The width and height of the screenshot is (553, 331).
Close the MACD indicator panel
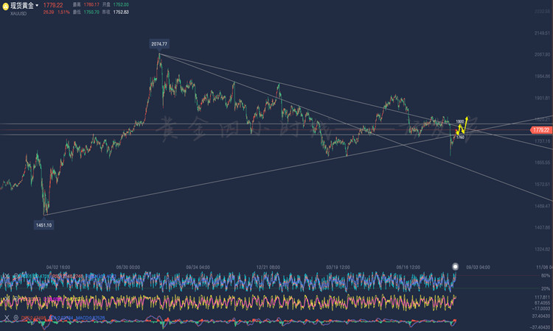(x=7, y=318)
